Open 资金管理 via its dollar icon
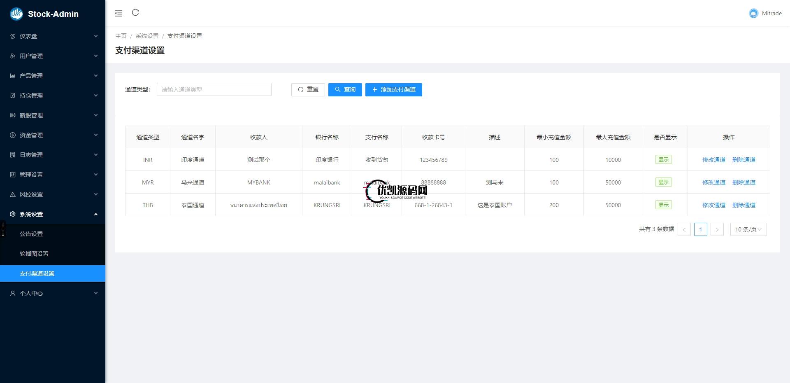 coord(12,135)
